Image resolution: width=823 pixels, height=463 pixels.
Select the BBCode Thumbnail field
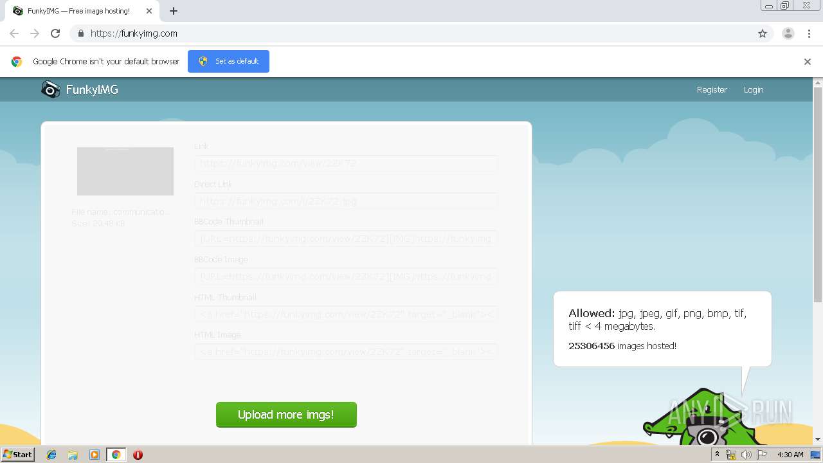346,239
